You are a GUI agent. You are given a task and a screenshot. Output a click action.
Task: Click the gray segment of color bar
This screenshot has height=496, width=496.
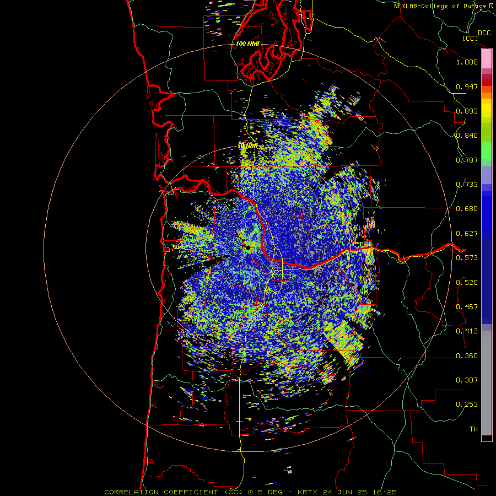[x=487, y=383]
